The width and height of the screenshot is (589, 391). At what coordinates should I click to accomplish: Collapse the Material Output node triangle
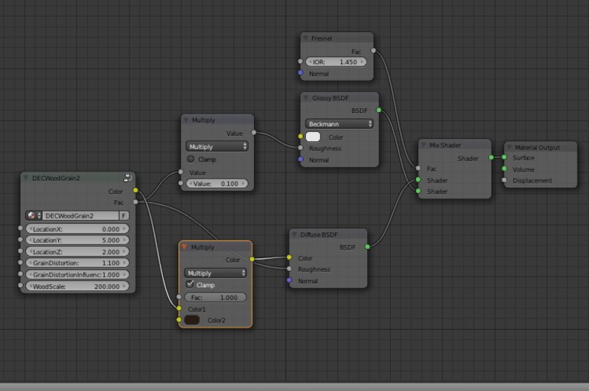click(x=509, y=147)
